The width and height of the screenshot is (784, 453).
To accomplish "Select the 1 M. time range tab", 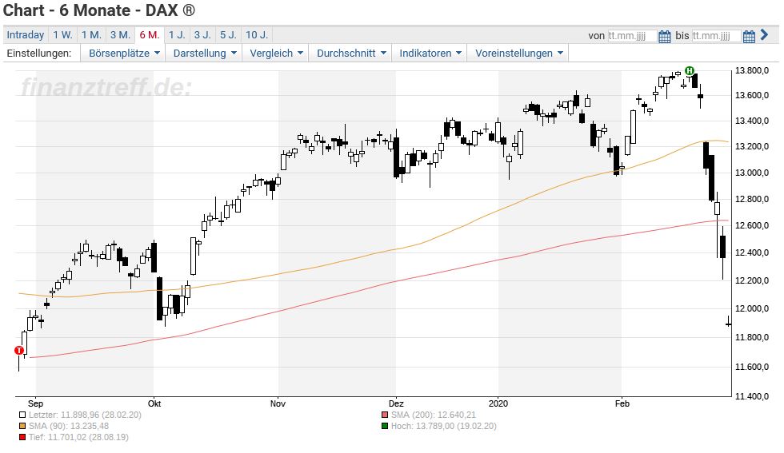I will [x=91, y=35].
